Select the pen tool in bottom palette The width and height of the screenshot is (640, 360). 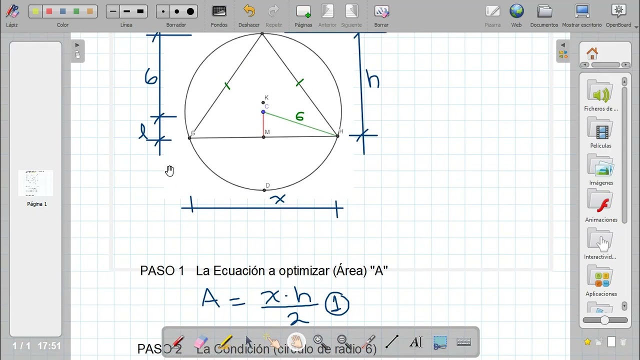(177, 342)
